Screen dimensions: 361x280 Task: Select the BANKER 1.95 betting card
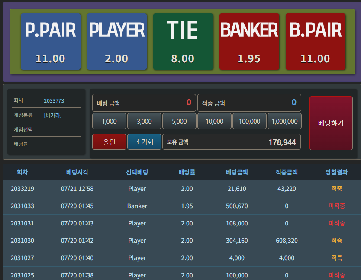pos(249,42)
